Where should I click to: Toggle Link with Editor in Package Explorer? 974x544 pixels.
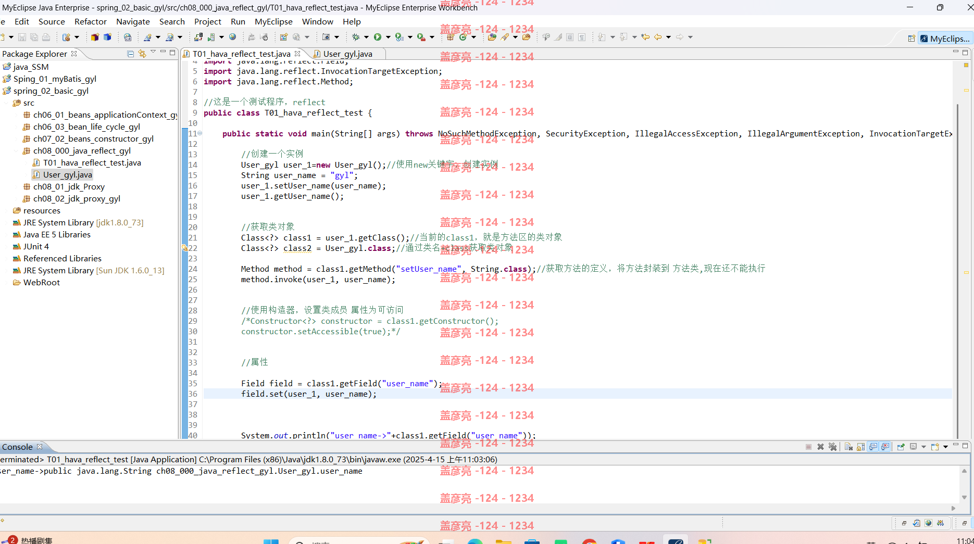(142, 54)
